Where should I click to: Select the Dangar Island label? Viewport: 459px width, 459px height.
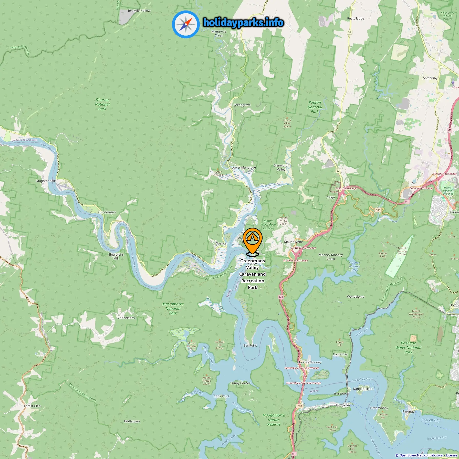pyautogui.click(x=363, y=389)
